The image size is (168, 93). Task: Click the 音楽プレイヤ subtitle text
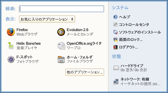pos(27,48)
